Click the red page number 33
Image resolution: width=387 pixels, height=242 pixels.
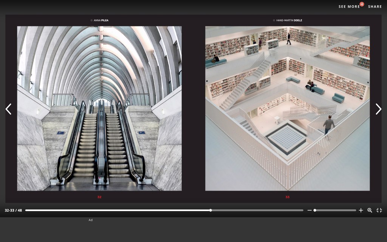click(287, 197)
